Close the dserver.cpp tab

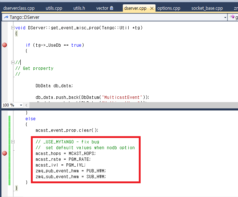pyautogui.click(x=152, y=8)
